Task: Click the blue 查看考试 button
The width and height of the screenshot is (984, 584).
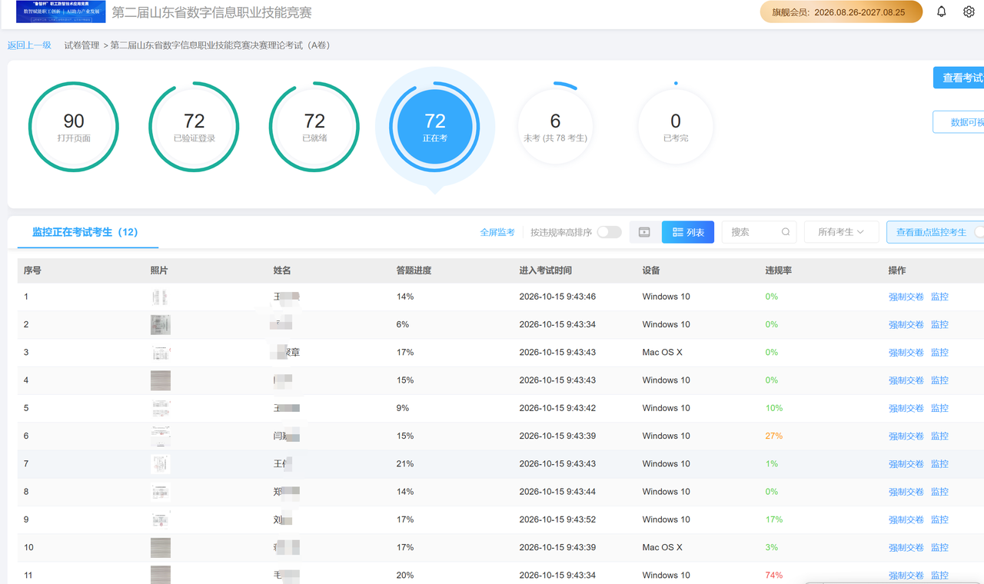Action: (959, 78)
